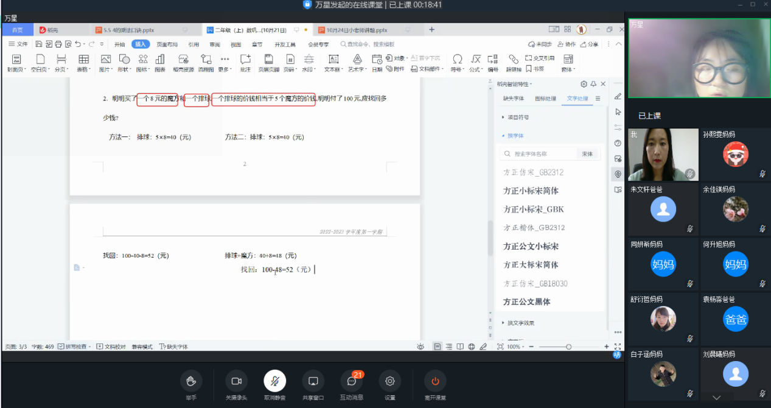Insert a 超链接 hyperlink

point(514,63)
